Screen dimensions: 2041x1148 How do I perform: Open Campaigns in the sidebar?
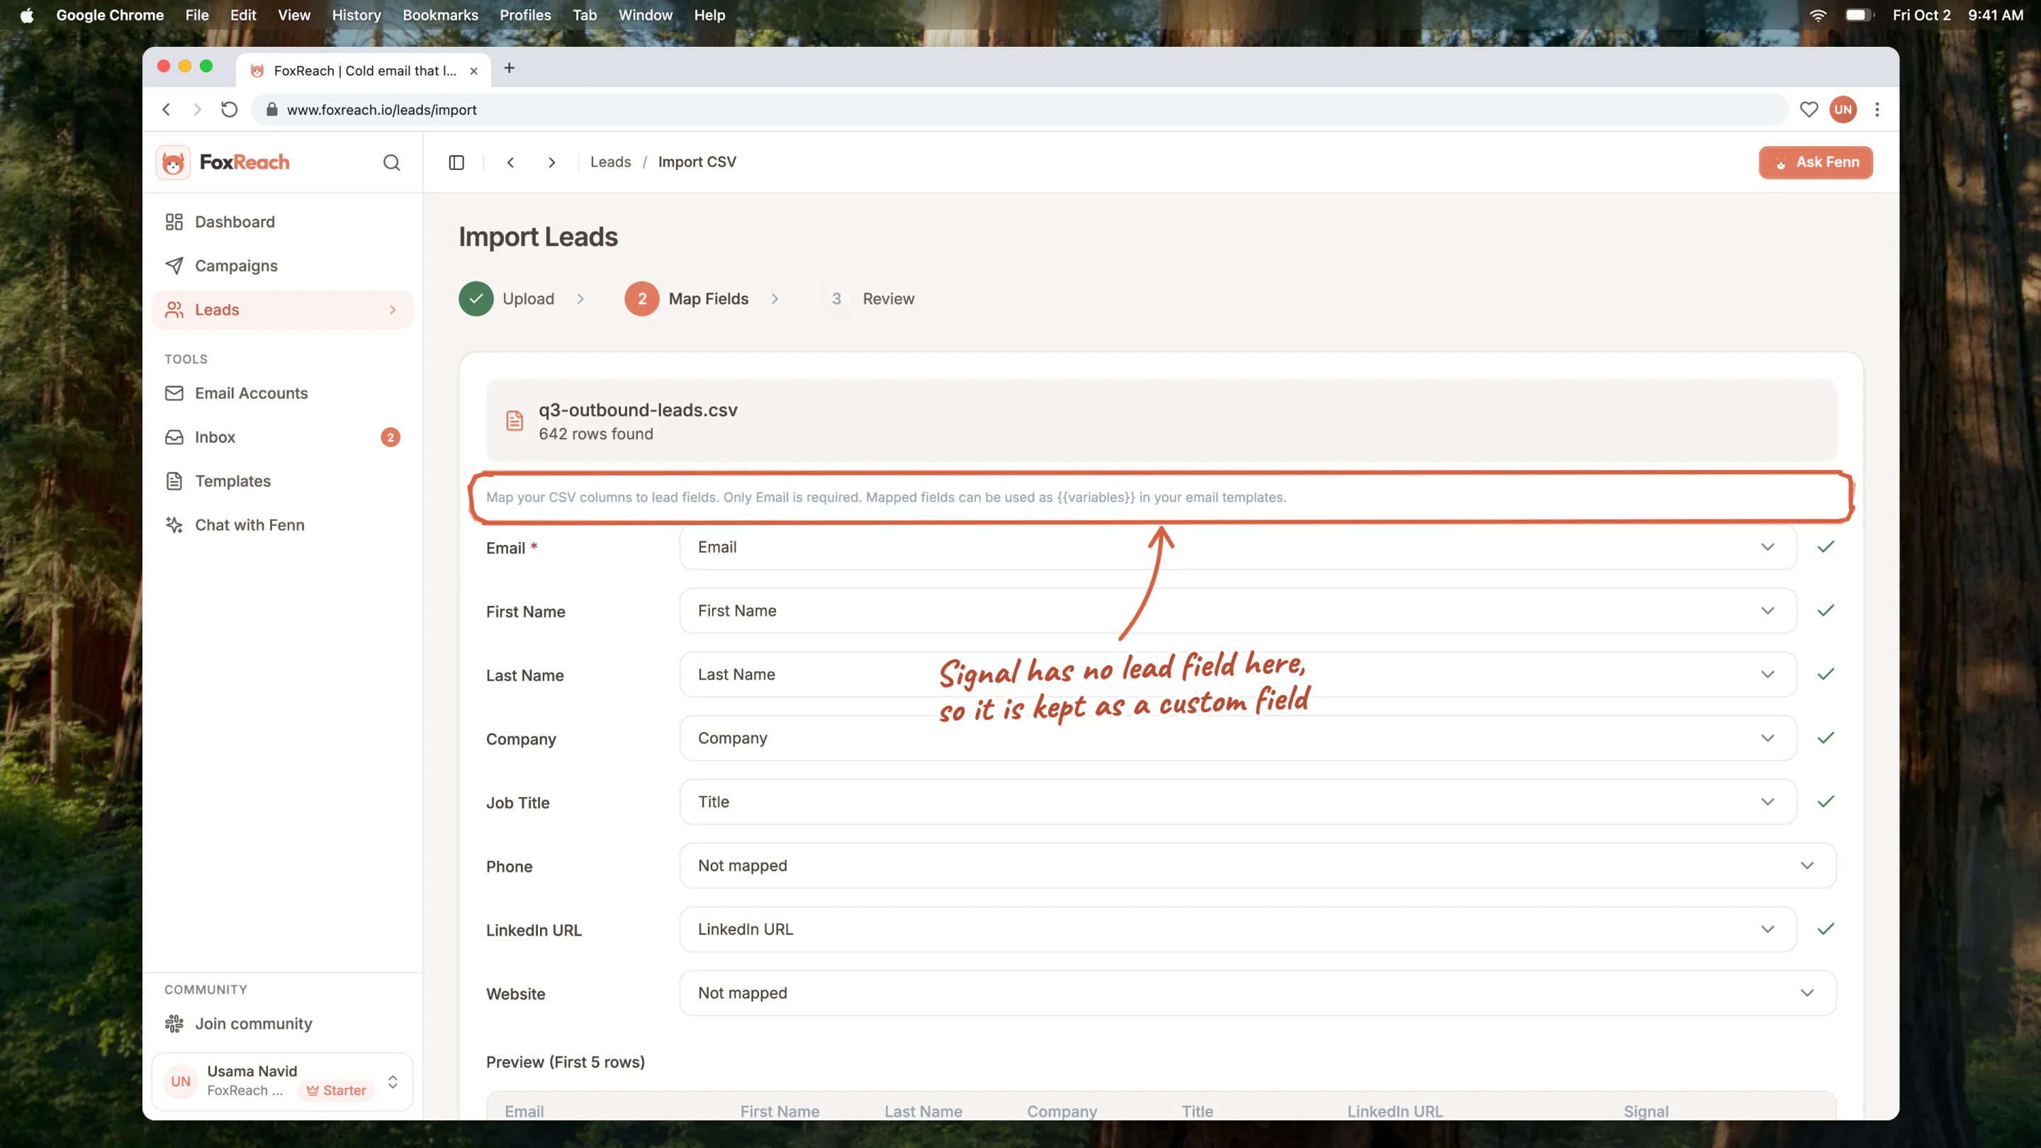282,266
